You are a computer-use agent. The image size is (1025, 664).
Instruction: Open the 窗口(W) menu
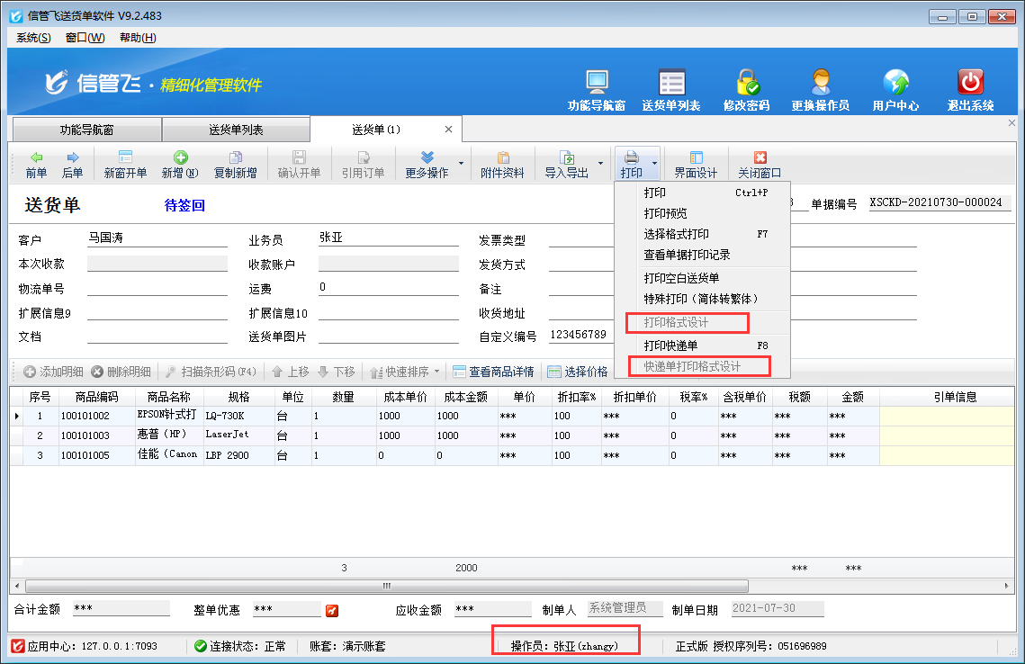click(x=85, y=38)
